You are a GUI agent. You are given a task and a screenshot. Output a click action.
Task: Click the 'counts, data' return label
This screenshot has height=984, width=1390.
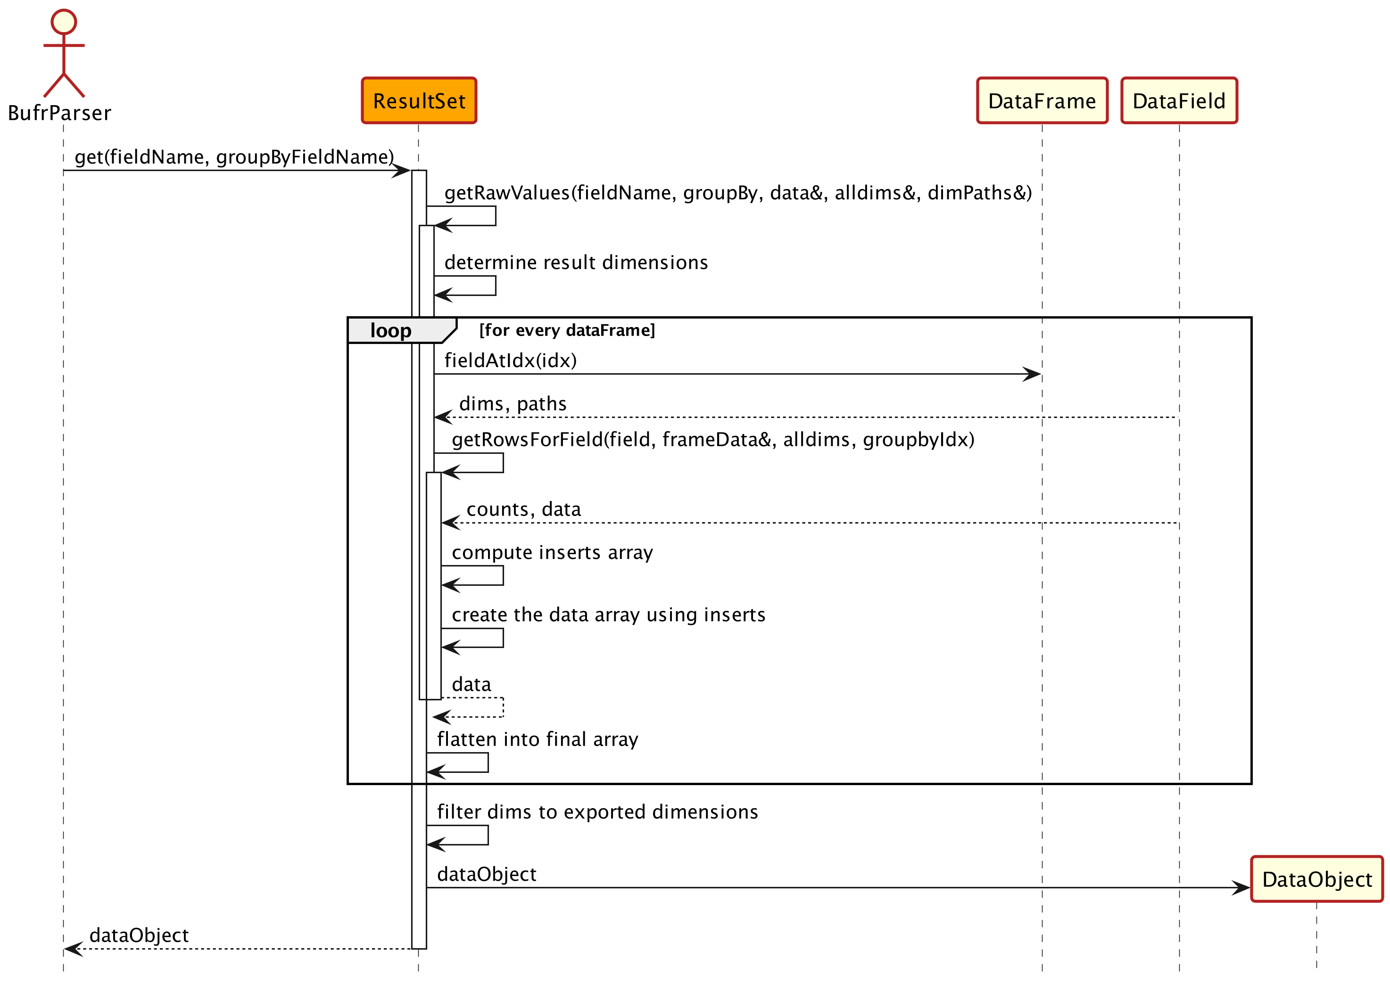[524, 509]
